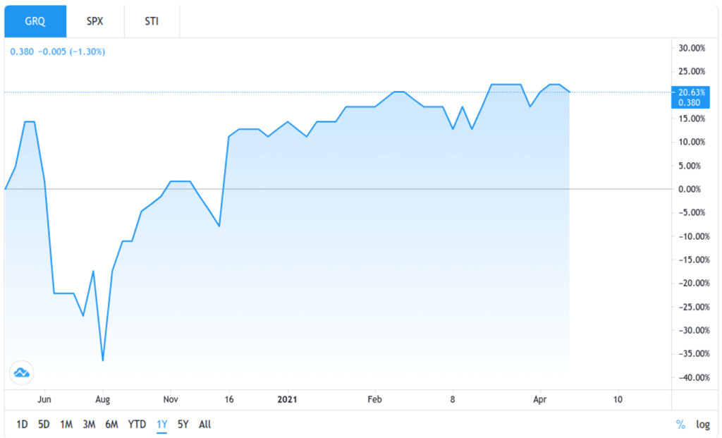Click the 0.00% price axis label

[688, 189]
